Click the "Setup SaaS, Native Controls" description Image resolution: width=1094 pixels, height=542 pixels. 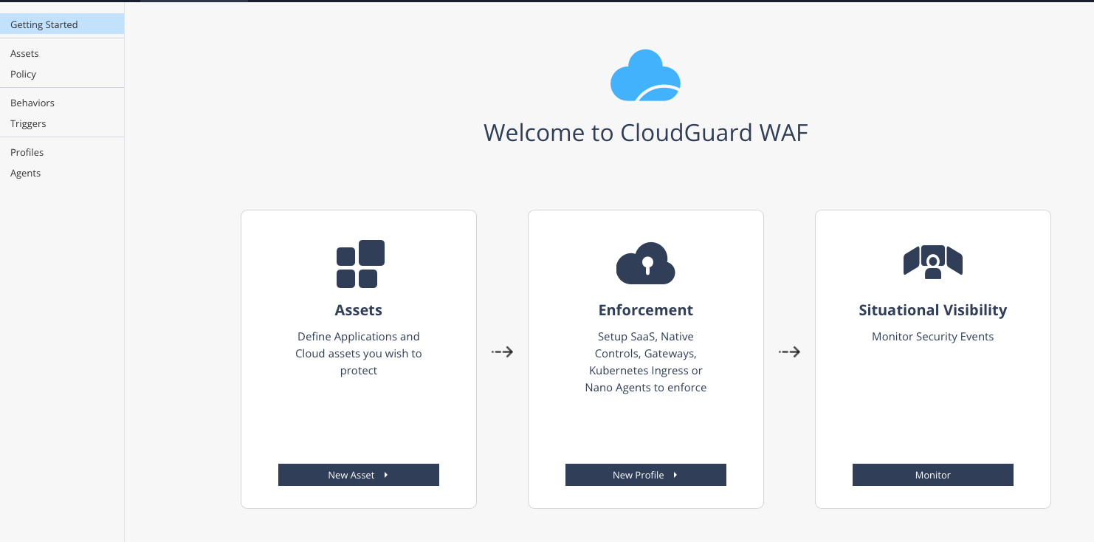point(646,362)
